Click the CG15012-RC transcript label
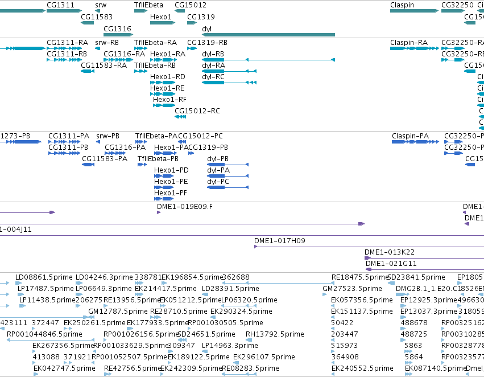The image size is (484, 377). click(197, 110)
